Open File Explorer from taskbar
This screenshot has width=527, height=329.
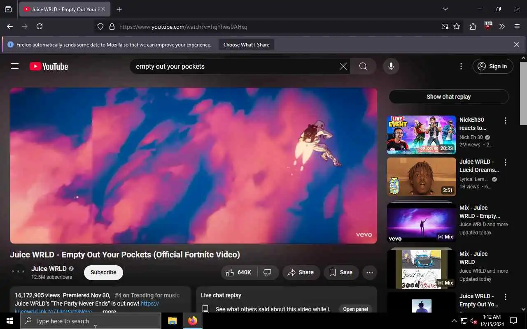[172, 321]
